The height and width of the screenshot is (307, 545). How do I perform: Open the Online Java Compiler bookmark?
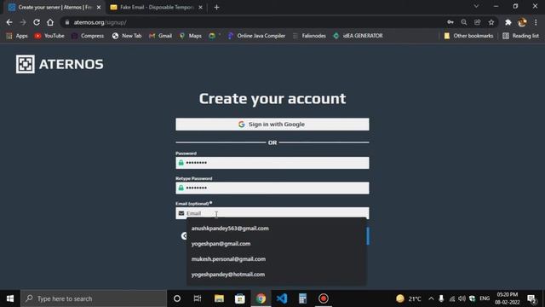(256, 36)
